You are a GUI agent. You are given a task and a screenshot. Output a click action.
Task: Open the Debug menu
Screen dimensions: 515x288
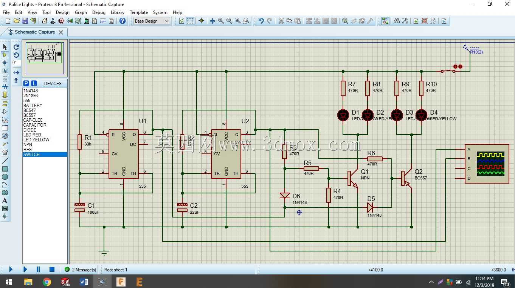point(99,12)
